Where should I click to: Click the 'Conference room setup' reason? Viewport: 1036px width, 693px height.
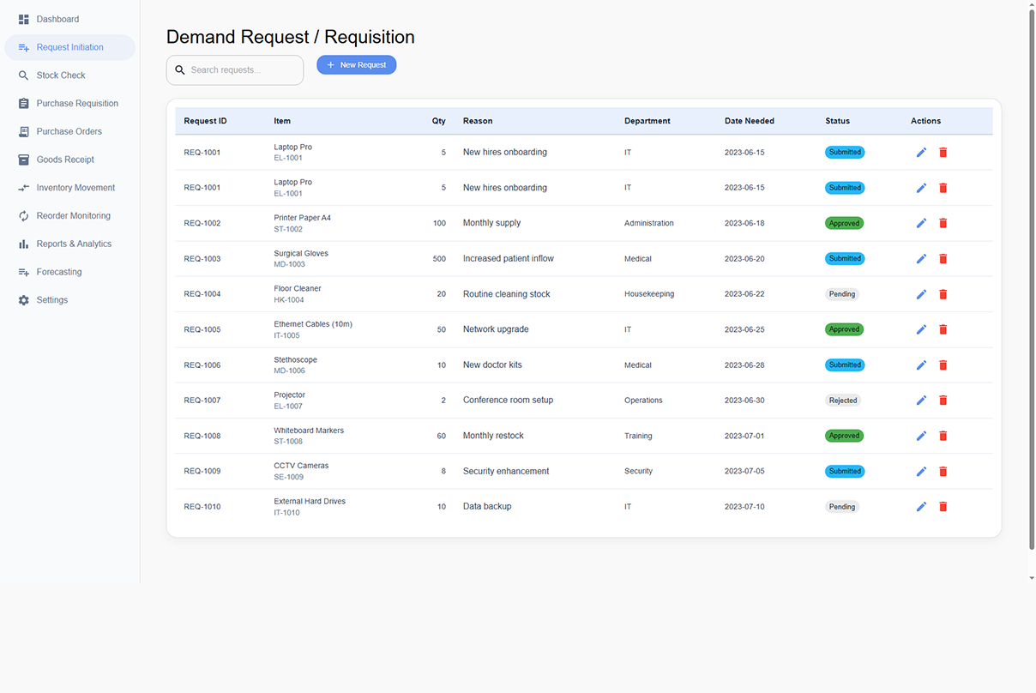tap(509, 401)
